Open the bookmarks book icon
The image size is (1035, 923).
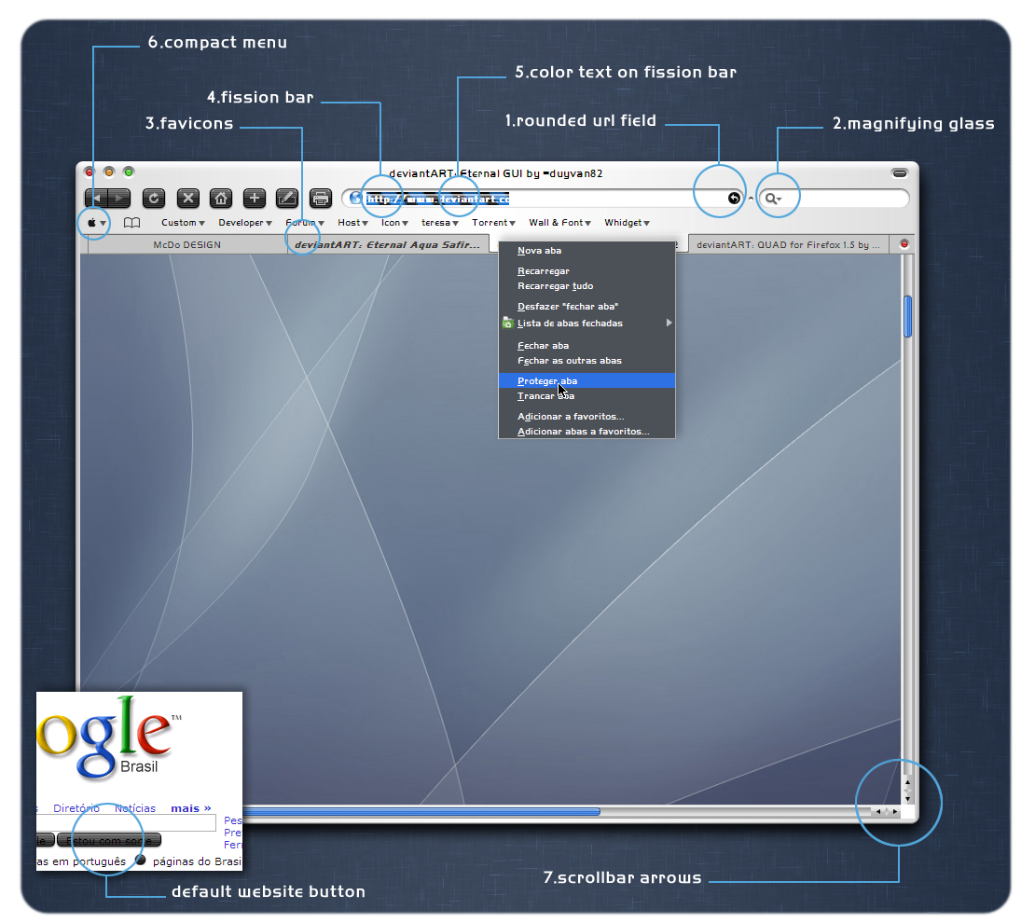tap(132, 223)
